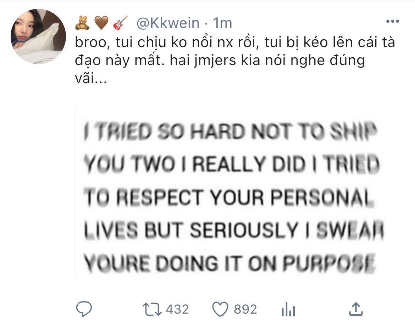The height and width of the screenshot is (326, 415).
Task: Like the tweet with the heart icon
Action: coord(220,309)
